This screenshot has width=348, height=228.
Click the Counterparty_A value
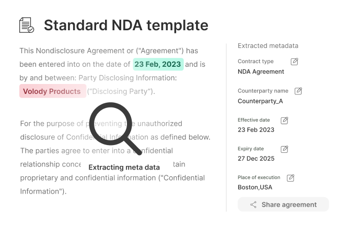[260, 101]
